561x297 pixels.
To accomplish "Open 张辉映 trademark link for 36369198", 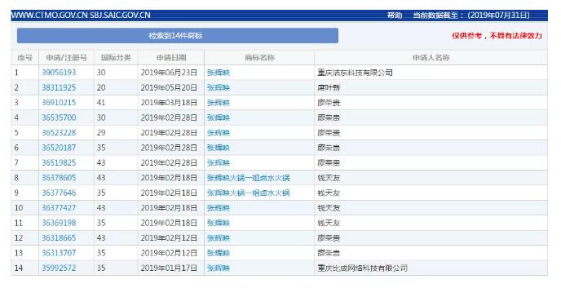I will [x=219, y=223].
